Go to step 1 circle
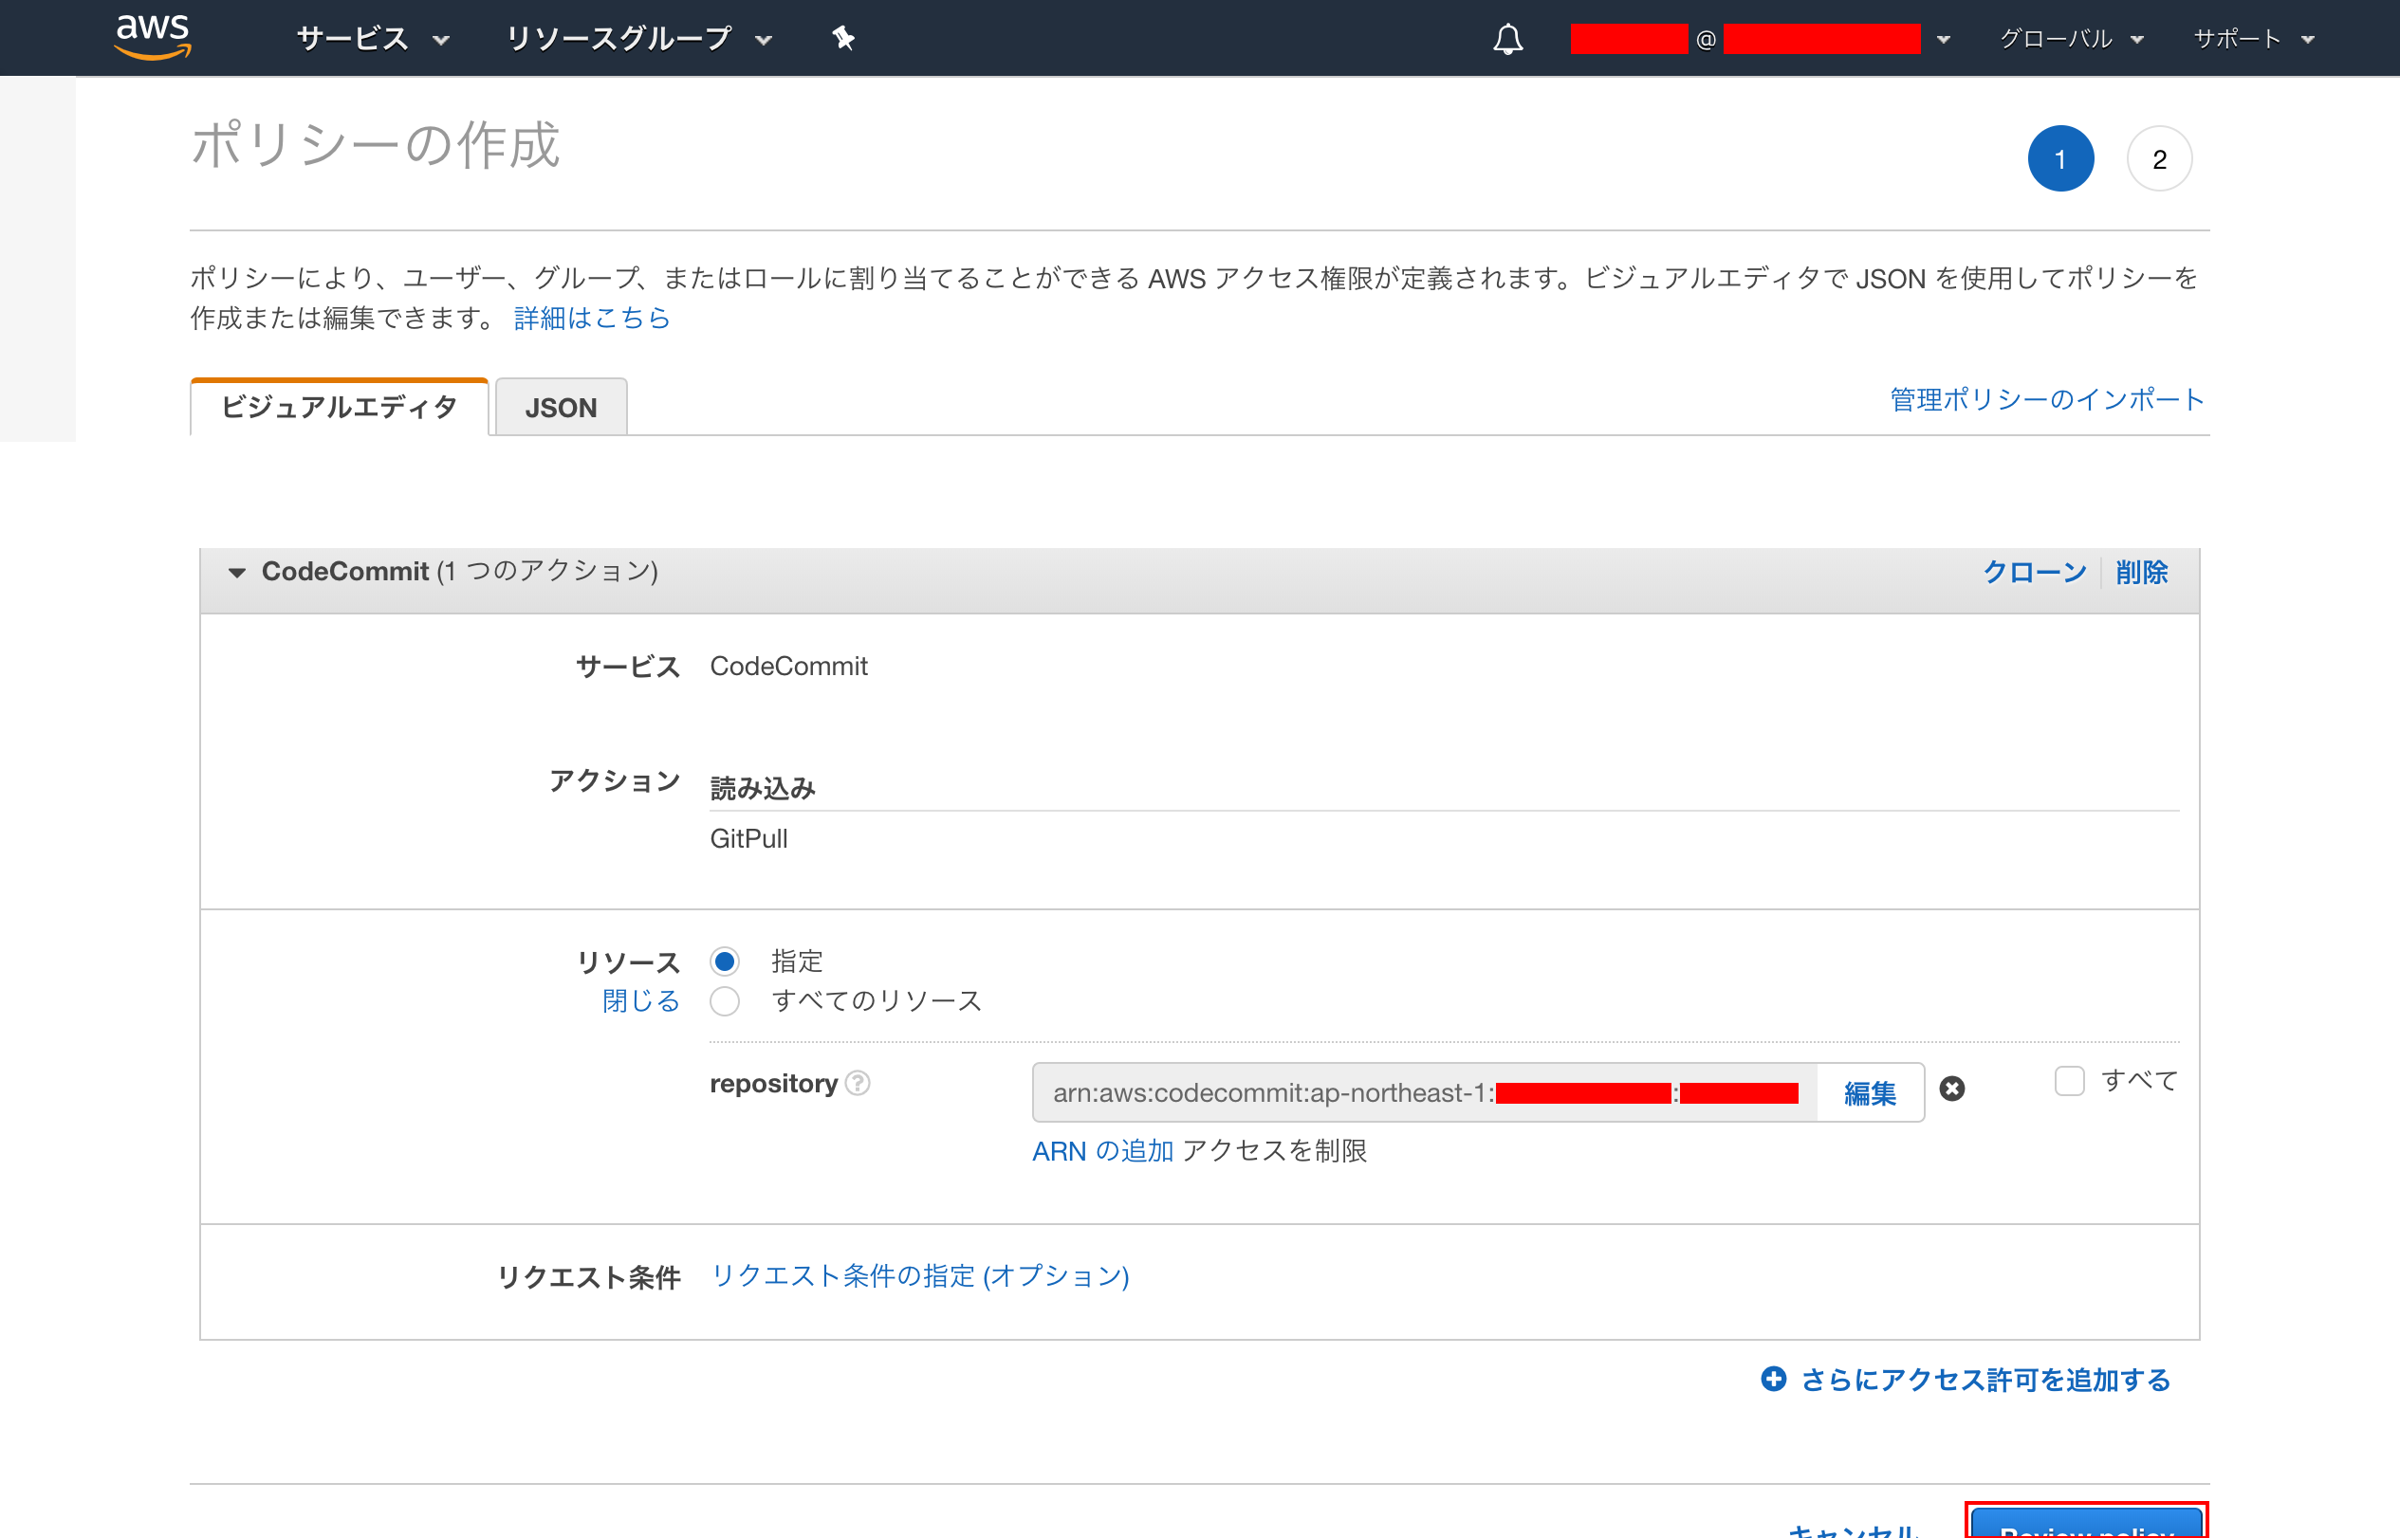2400x1538 pixels. click(x=2061, y=158)
